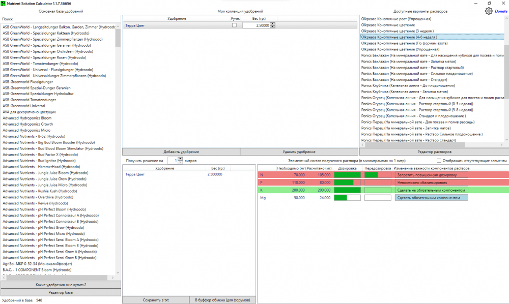Image resolution: width=509 pixels, height=304 pixels.
Task: Click Сделать обязательным компонентом for Mg
Action: tap(432, 198)
